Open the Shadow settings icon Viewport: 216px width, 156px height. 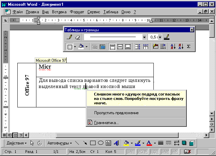point(184,143)
